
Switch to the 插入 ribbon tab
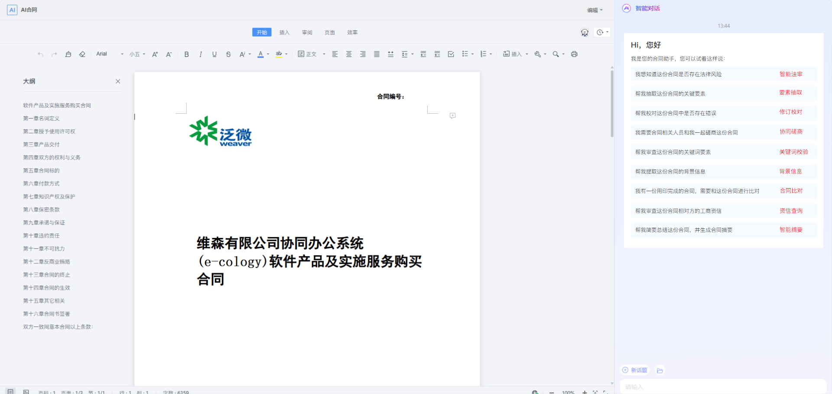(x=284, y=32)
